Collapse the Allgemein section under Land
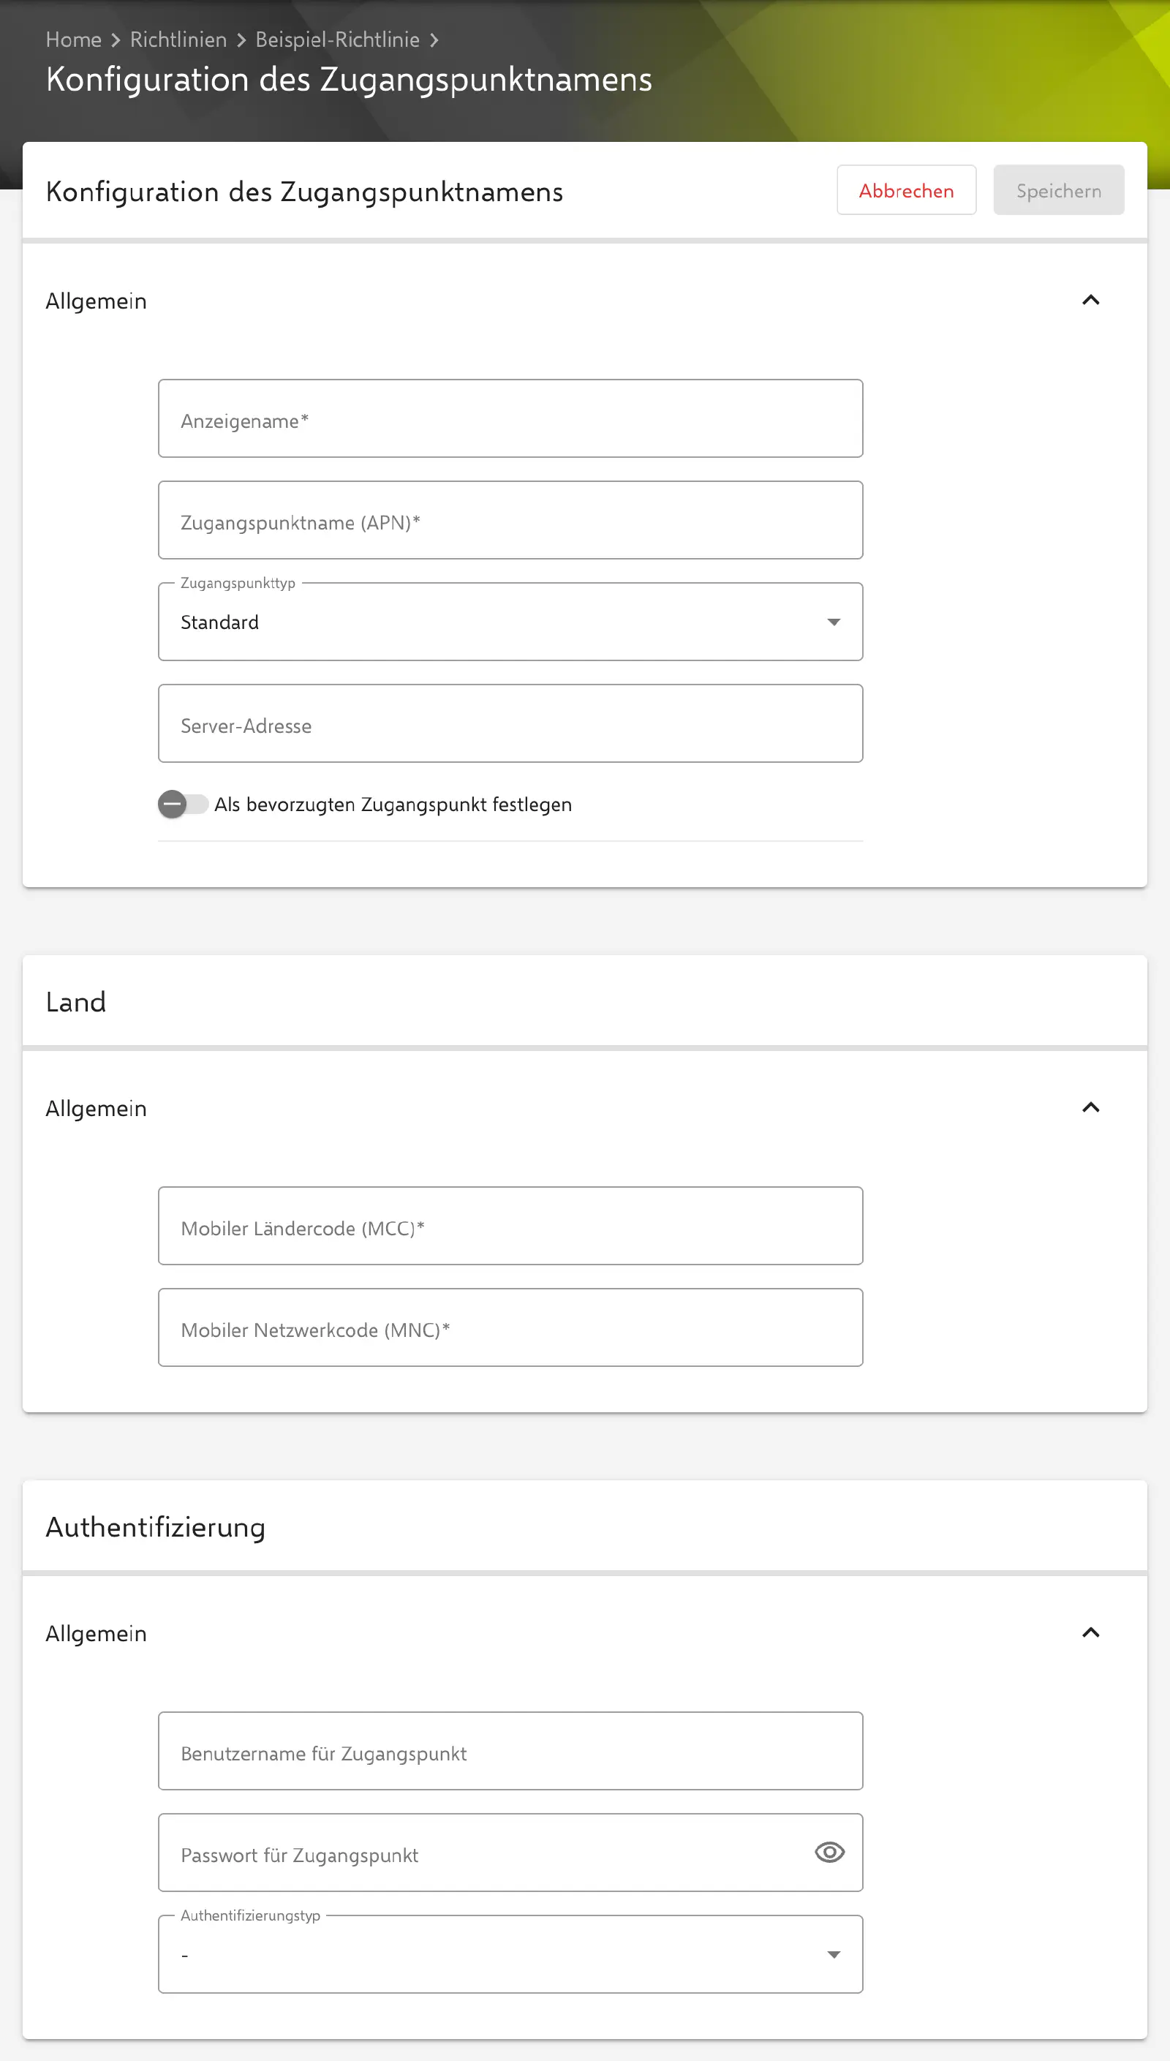This screenshot has height=2061, width=1170. tap(1090, 1108)
